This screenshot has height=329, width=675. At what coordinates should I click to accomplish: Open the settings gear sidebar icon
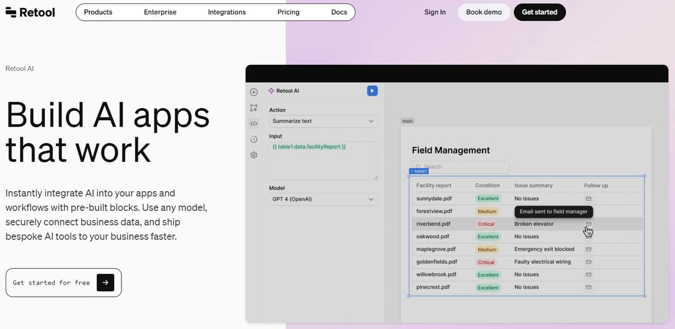coord(254,155)
